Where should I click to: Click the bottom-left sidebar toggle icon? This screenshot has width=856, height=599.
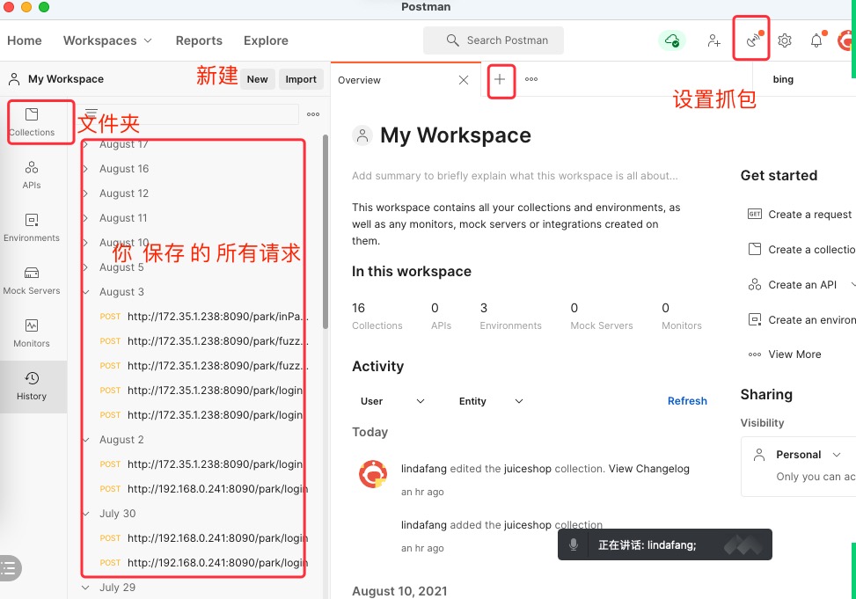(10, 568)
